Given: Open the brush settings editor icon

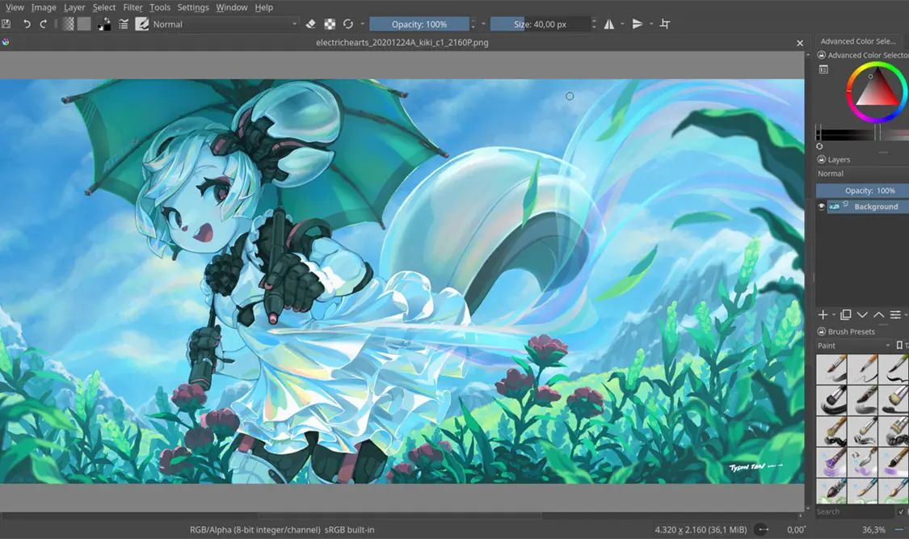Looking at the screenshot, I should click(124, 24).
